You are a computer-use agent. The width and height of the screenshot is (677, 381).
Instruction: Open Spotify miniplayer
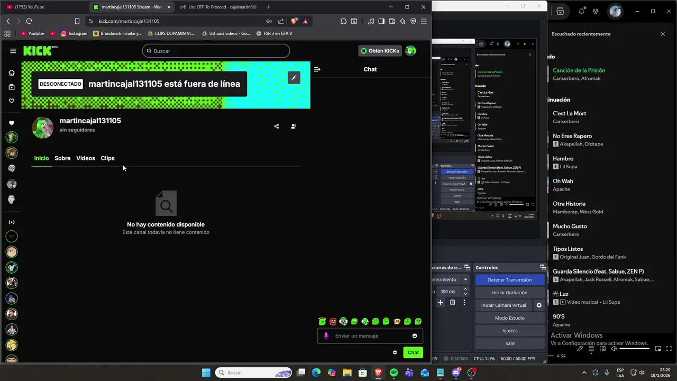pos(658,349)
